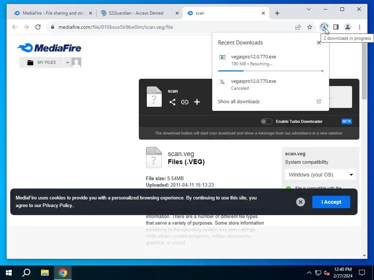Image resolution: width=374 pixels, height=280 pixels.
Task: Bookmark this page with the star
Action: 310,27
